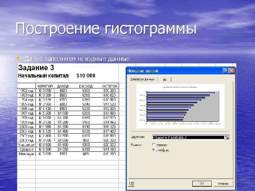Select the '1993 год' row label
255x191 pixels.
(26, 95)
